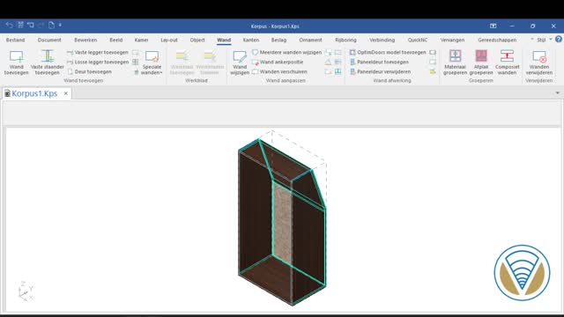
Task: Switch to the Beslag tab
Action: pyautogui.click(x=278, y=40)
